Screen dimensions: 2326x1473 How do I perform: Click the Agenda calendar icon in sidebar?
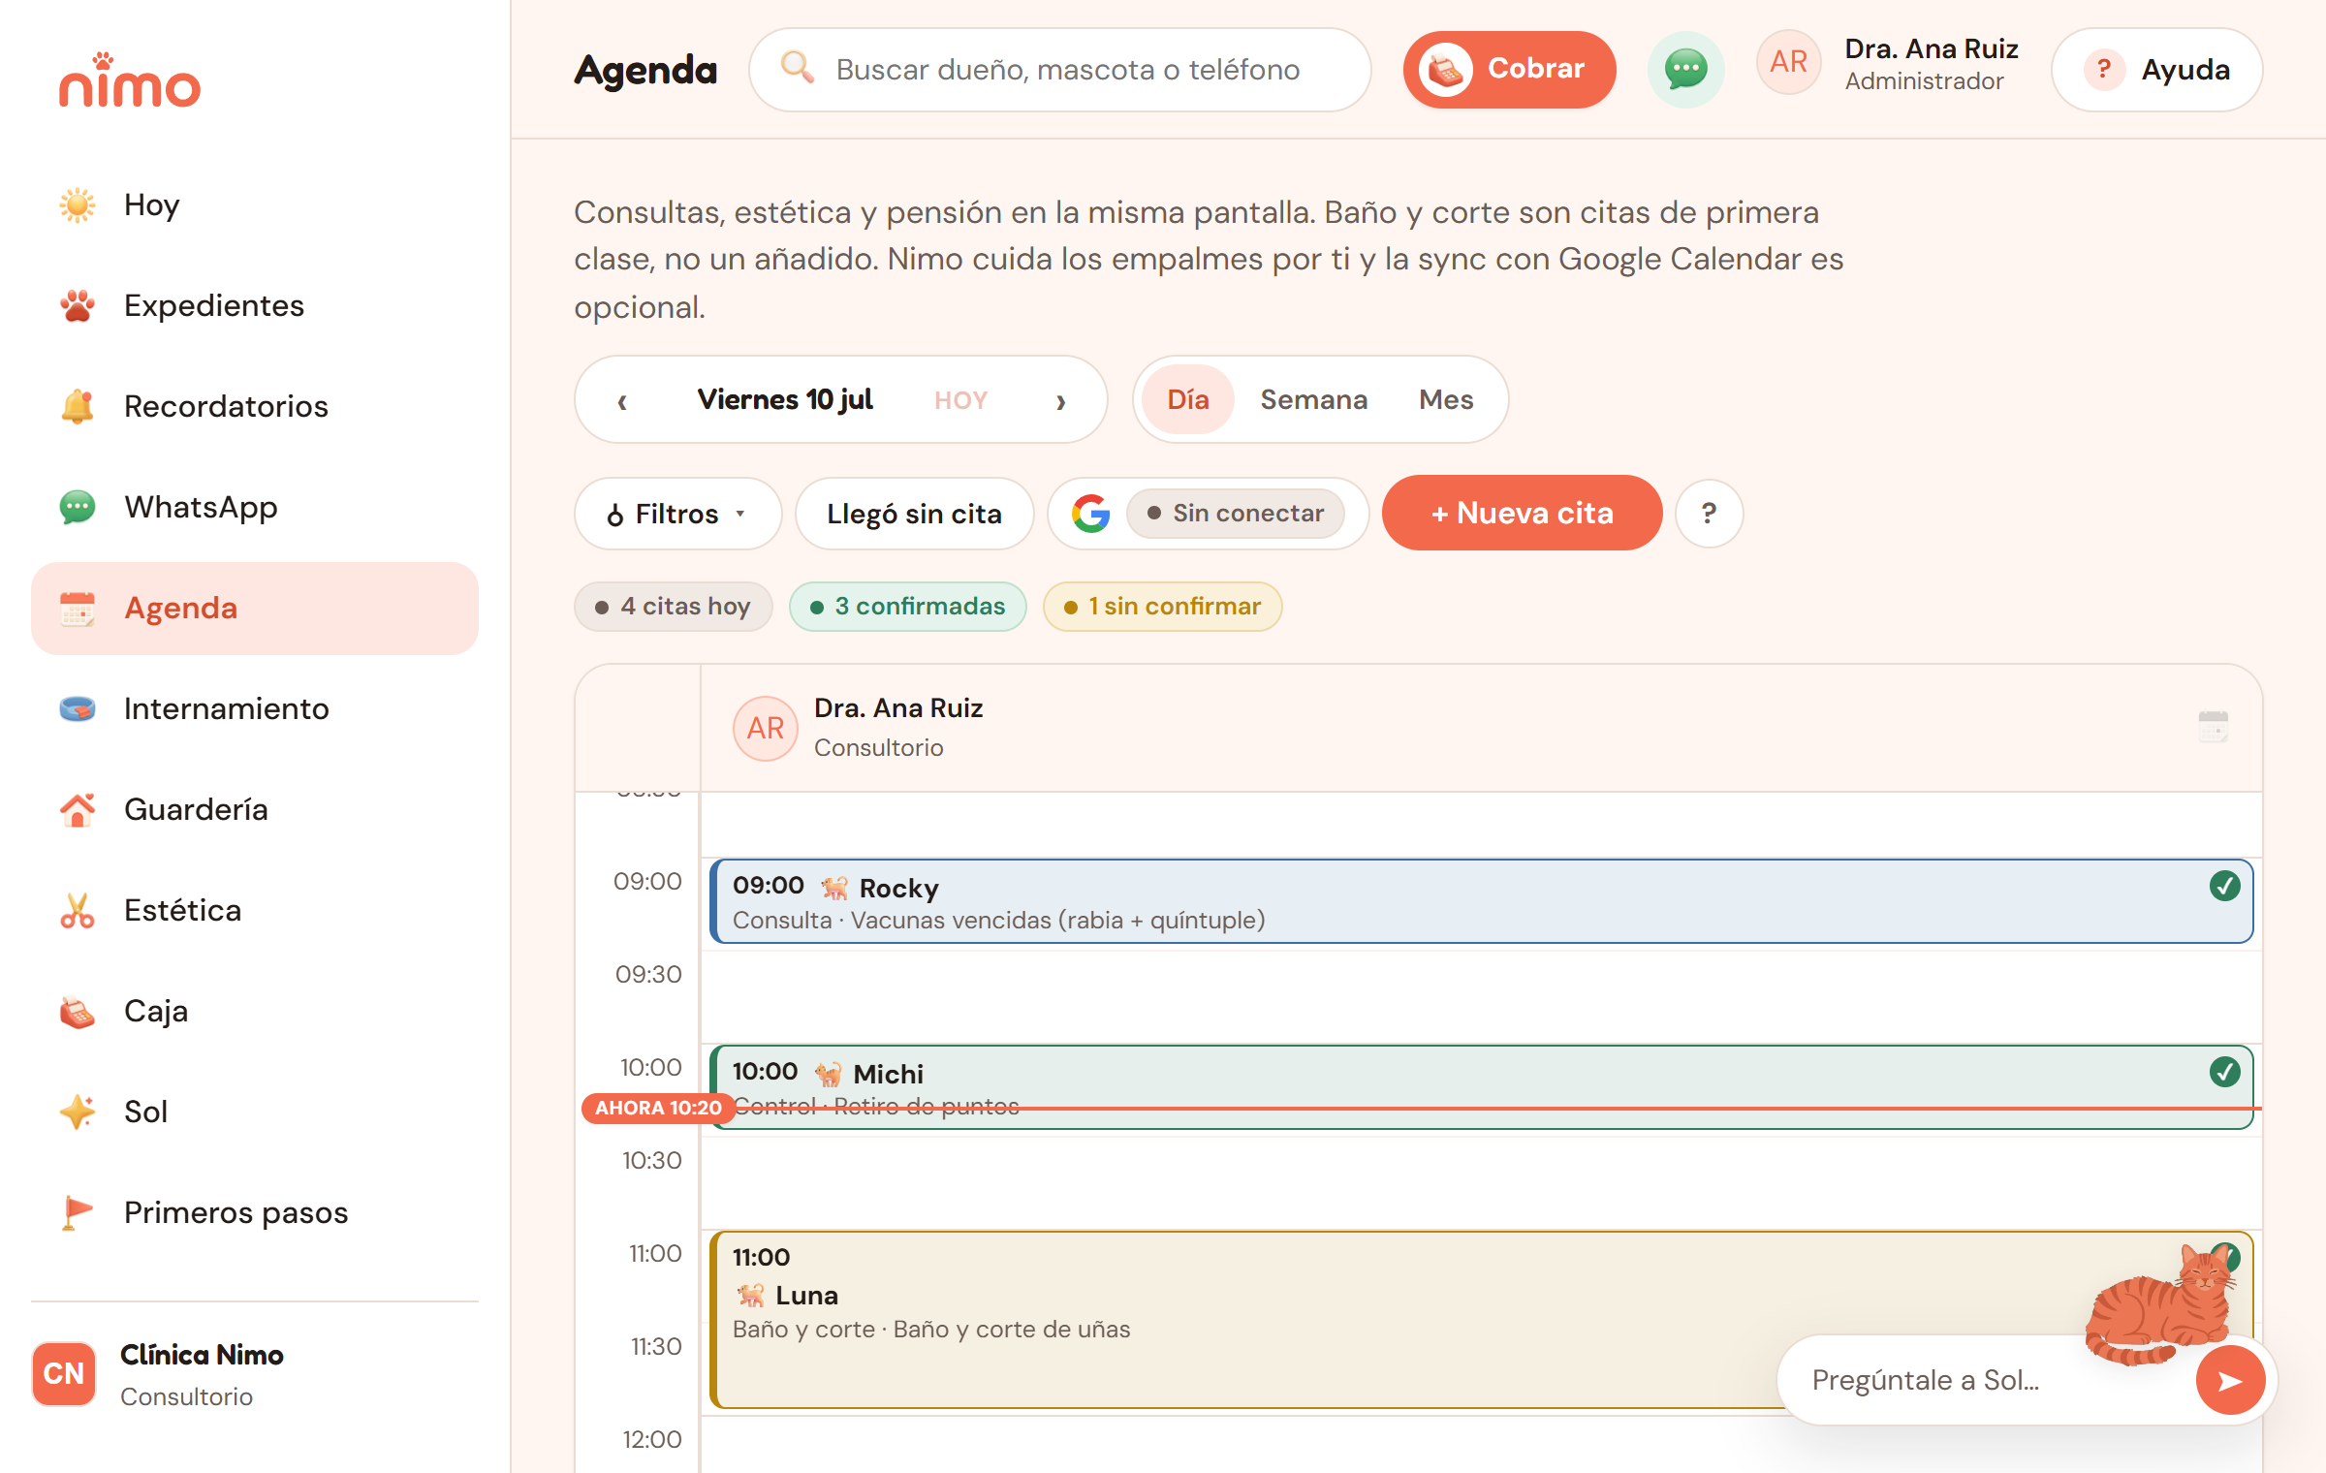coord(78,609)
